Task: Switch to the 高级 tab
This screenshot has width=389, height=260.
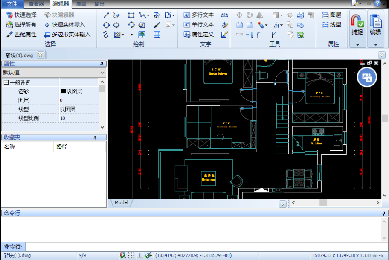Action: tap(81, 4)
